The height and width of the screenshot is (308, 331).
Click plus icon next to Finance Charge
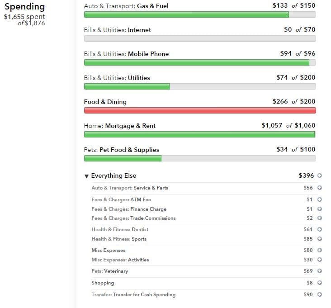[320, 209]
